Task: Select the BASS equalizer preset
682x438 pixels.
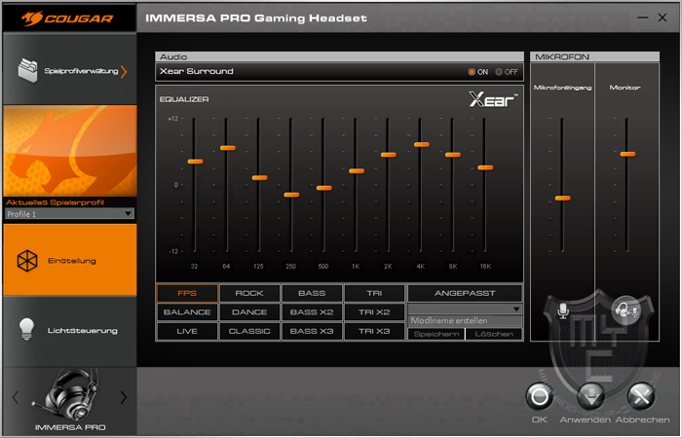Action: point(312,293)
